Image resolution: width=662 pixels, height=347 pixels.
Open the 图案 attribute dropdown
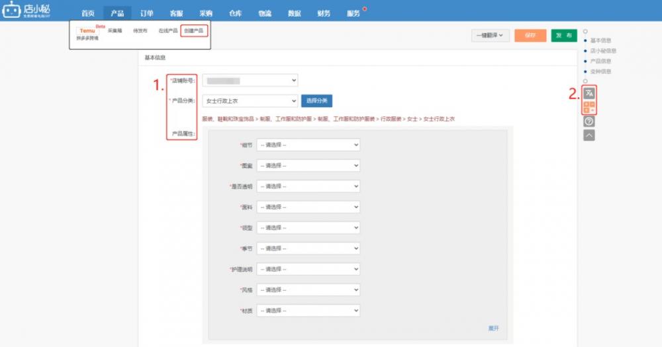pos(308,165)
